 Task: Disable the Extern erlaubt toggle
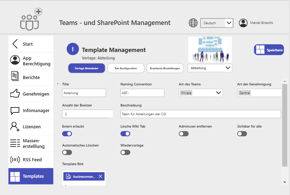coord(67,134)
